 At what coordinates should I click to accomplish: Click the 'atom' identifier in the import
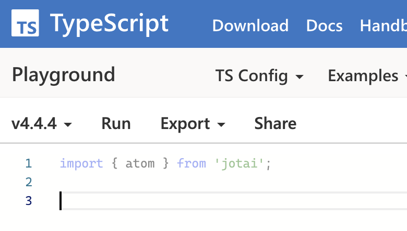pyautogui.click(x=140, y=163)
